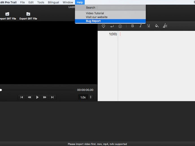This screenshot has width=195, height=146.
Task: Select Bug Report menu item
Action: point(110,21)
